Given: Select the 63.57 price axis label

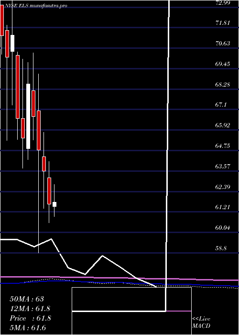Looking at the screenshot, I should click(x=223, y=167).
